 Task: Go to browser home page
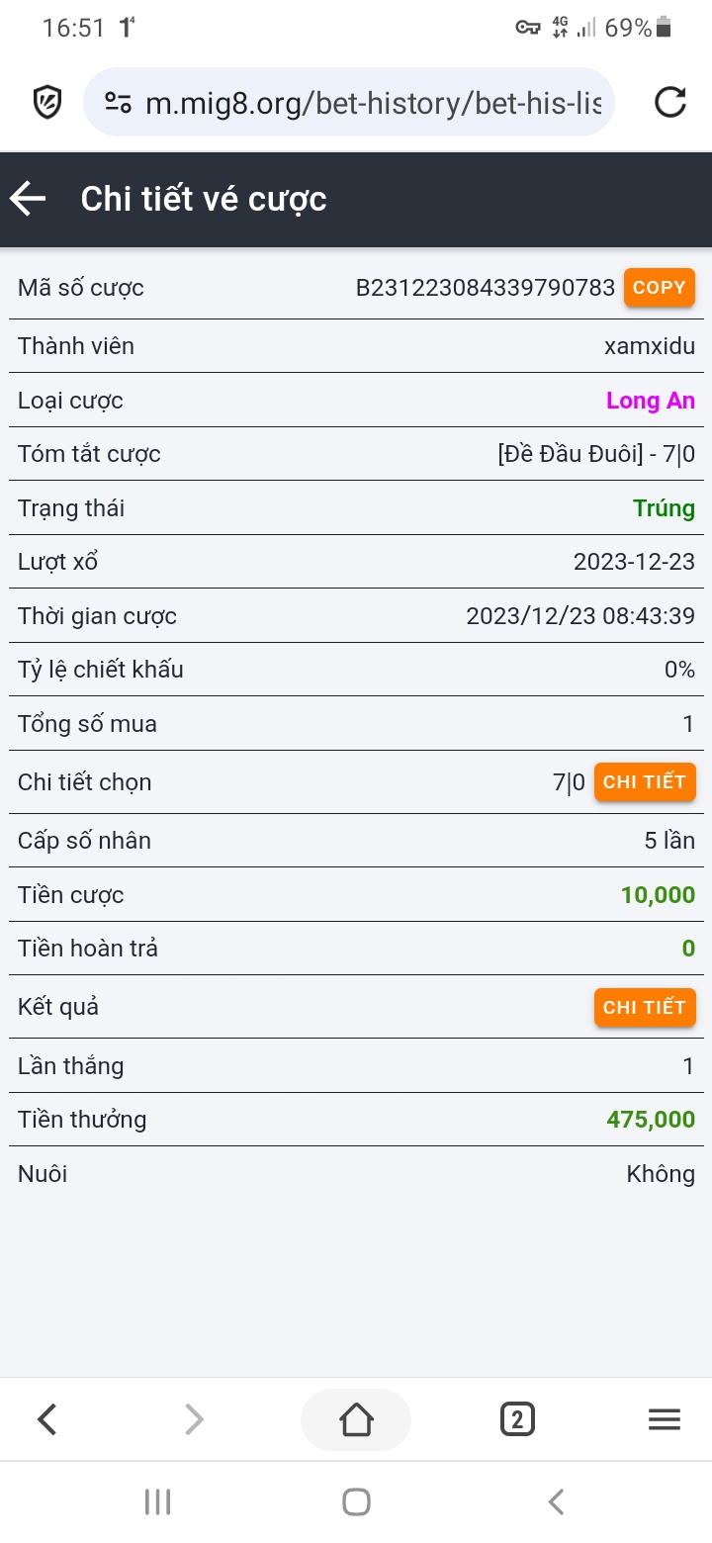click(356, 1420)
